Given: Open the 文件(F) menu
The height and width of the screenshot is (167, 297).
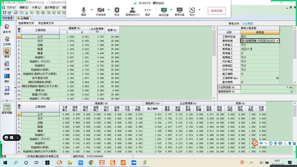Looking at the screenshot, I should (11, 7).
